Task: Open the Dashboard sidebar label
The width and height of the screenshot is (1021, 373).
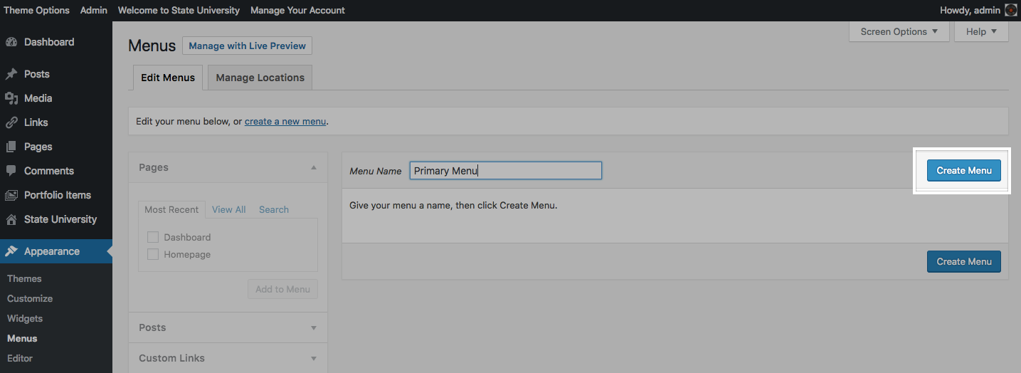Action: point(49,42)
